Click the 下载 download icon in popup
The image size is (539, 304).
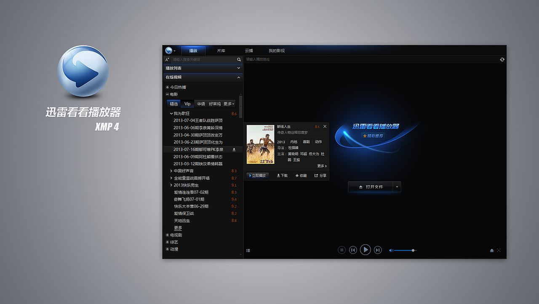(x=282, y=176)
